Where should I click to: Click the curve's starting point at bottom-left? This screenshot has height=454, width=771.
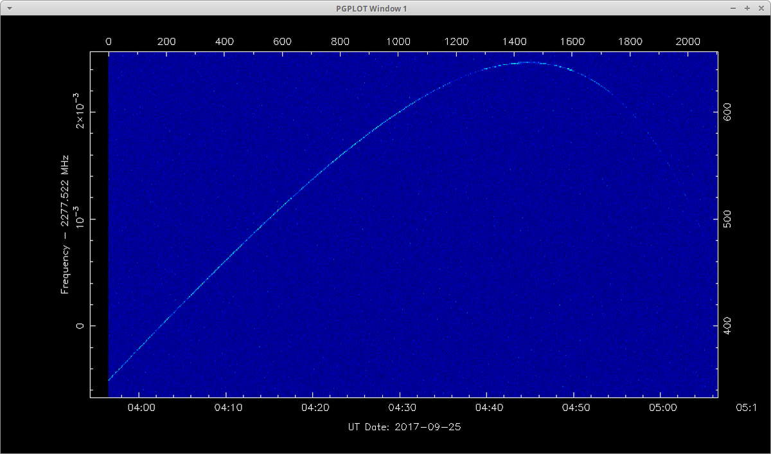(110, 379)
